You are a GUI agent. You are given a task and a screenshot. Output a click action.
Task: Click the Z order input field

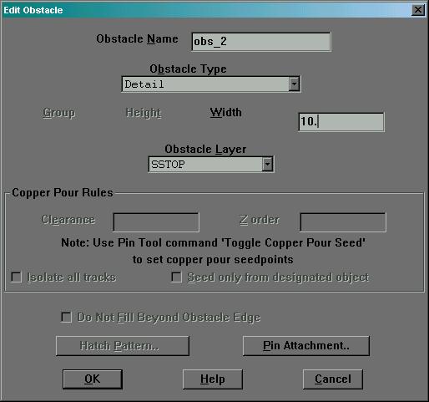click(343, 222)
